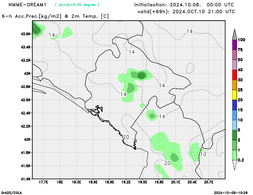This screenshot has width=253, height=195.
Task: Click the 19.8E longitude axis label
Action: pyautogui.click(x=159, y=182)
